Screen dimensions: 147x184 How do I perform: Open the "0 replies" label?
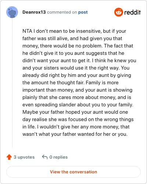[x=58, y=157]
